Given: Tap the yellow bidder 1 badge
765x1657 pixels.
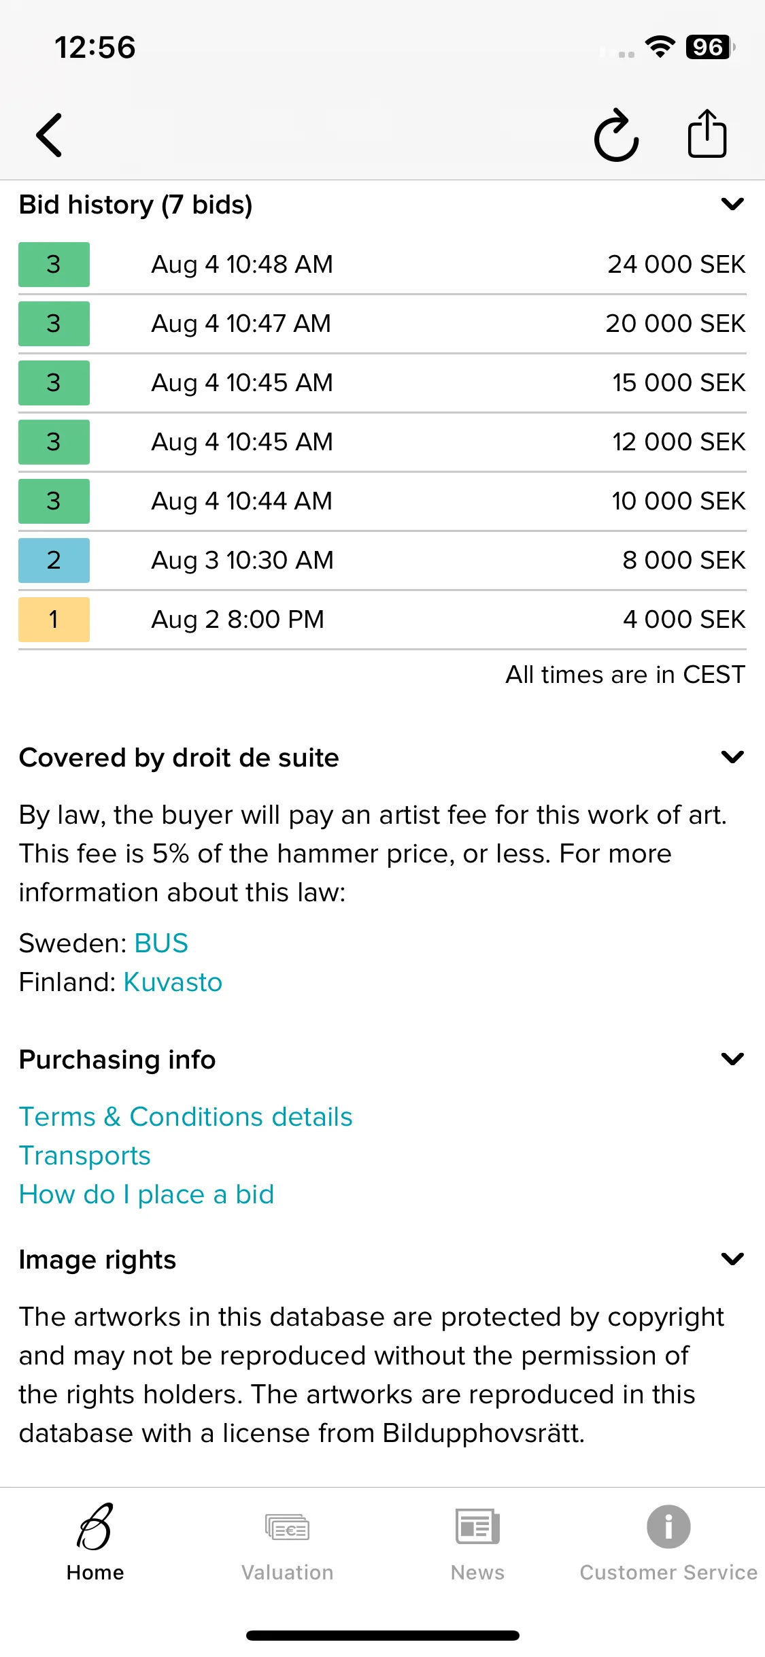Looking at the screenshot, I should 54,620.
